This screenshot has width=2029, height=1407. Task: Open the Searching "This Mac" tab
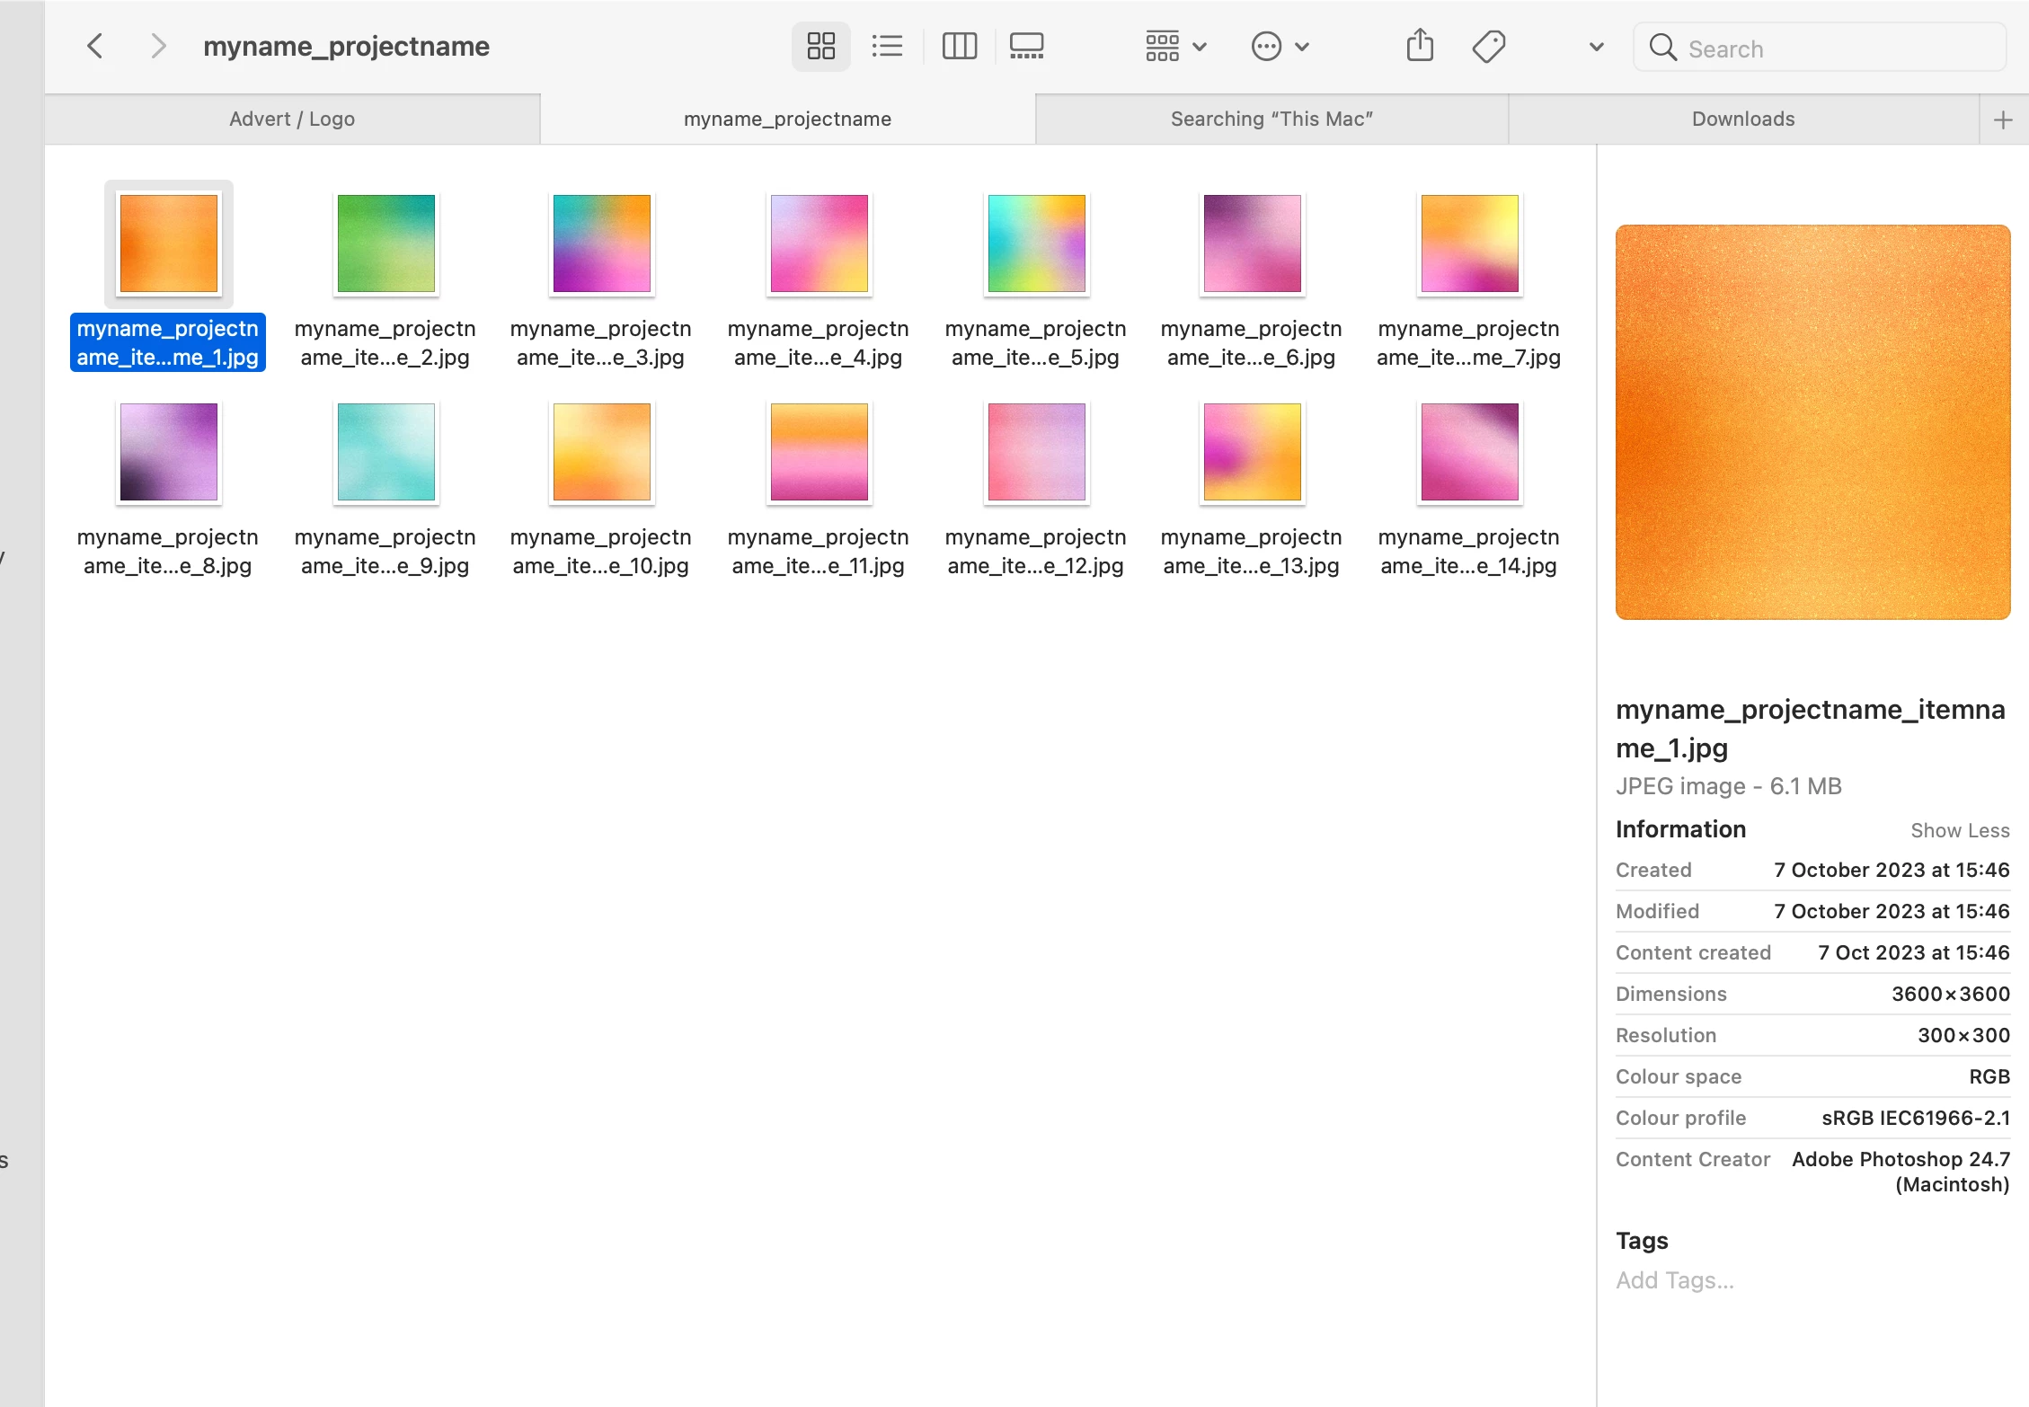pyautogui.click(x=1271, y=119)
